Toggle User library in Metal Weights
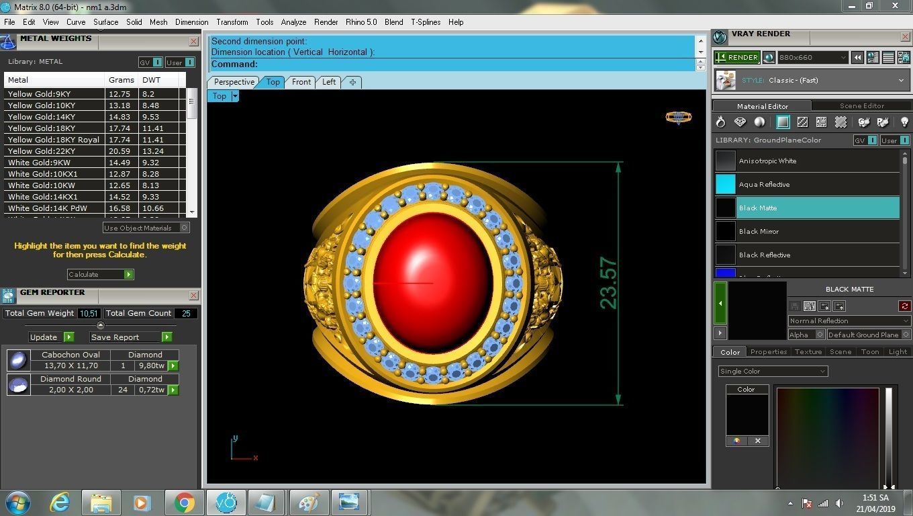The image size is (913, 516). point(180,62)
